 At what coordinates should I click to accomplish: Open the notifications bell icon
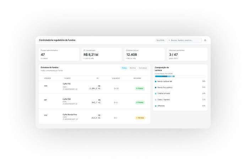pos(205,40)
